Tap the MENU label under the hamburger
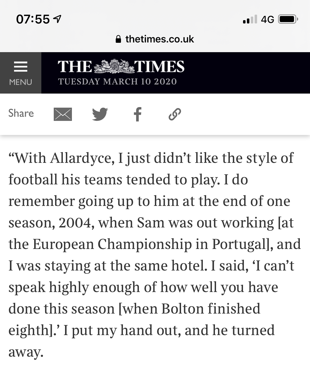This screenshot has height=382, width=310. [21, 82]
